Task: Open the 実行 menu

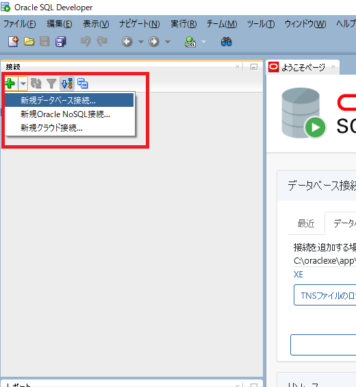Action: coord(183,24)
